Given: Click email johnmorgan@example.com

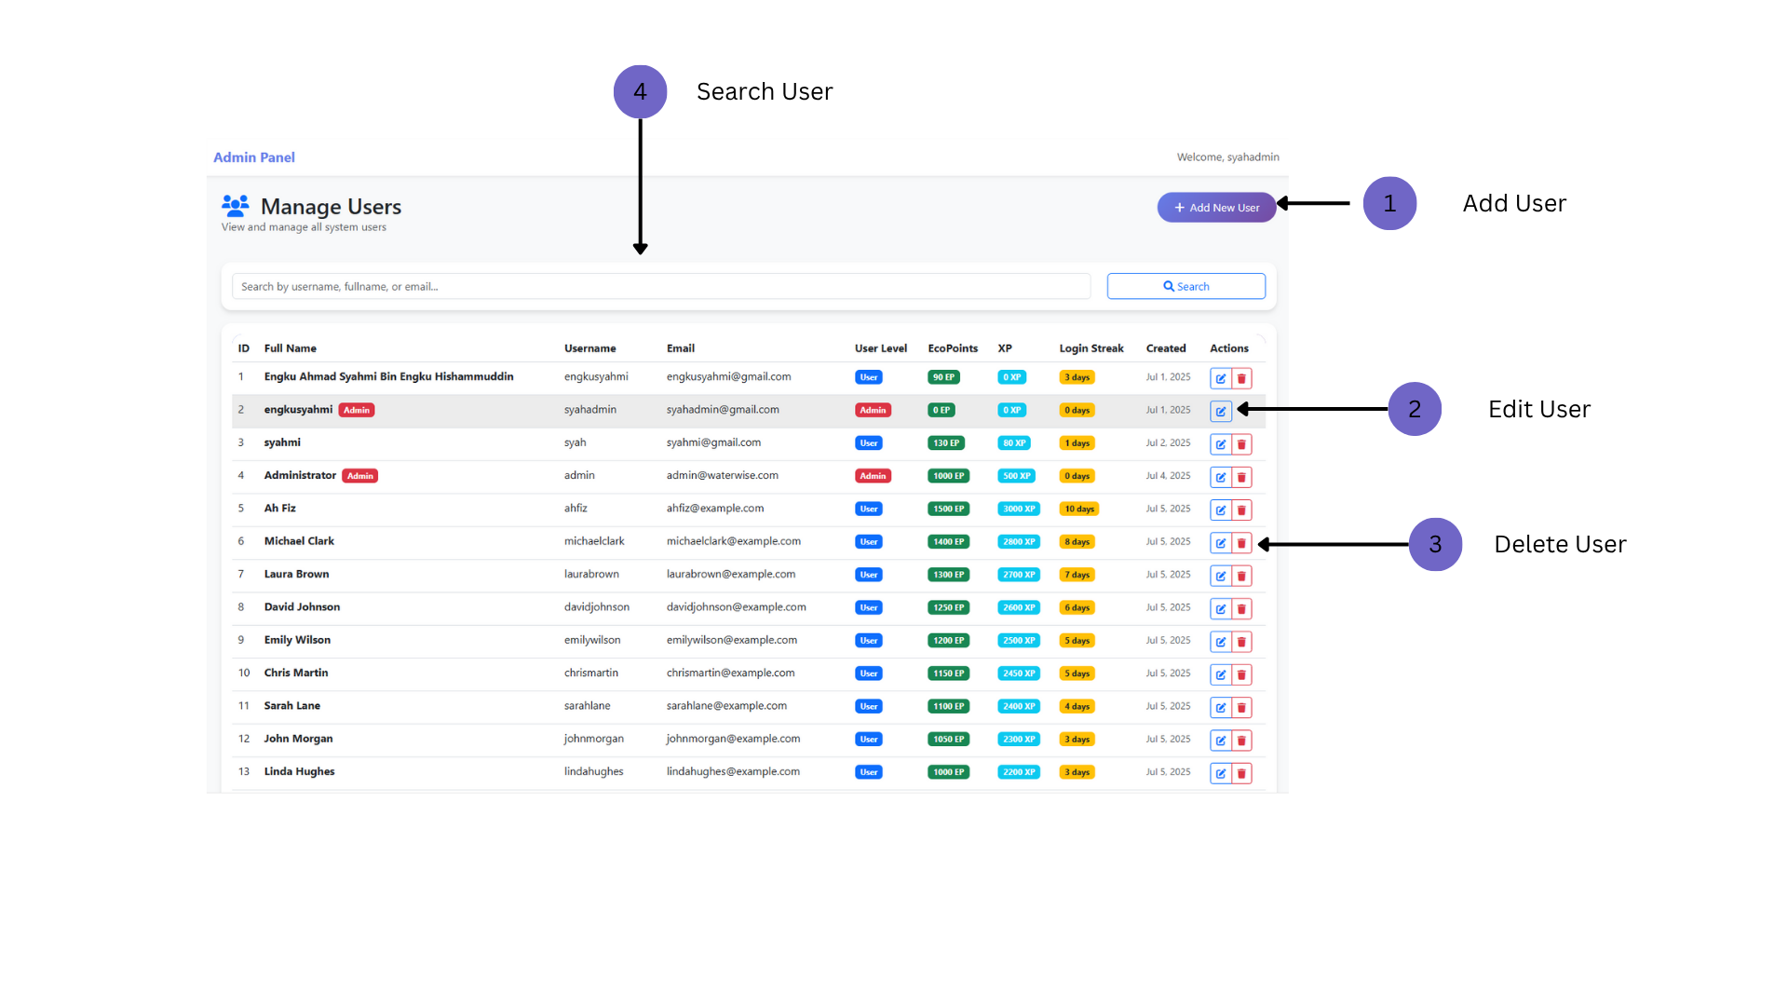Looking at the screenshot, I should click(x=733, y=739).
